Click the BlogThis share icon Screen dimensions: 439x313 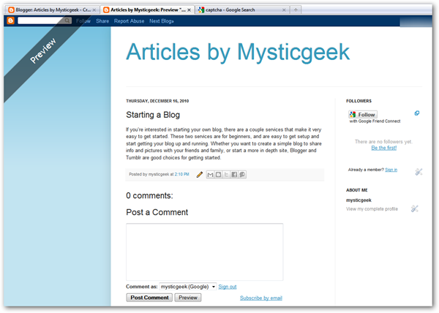(219, 175)
